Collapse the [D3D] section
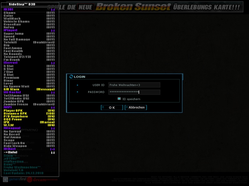 pyautogui.click(x=53, y=10)
